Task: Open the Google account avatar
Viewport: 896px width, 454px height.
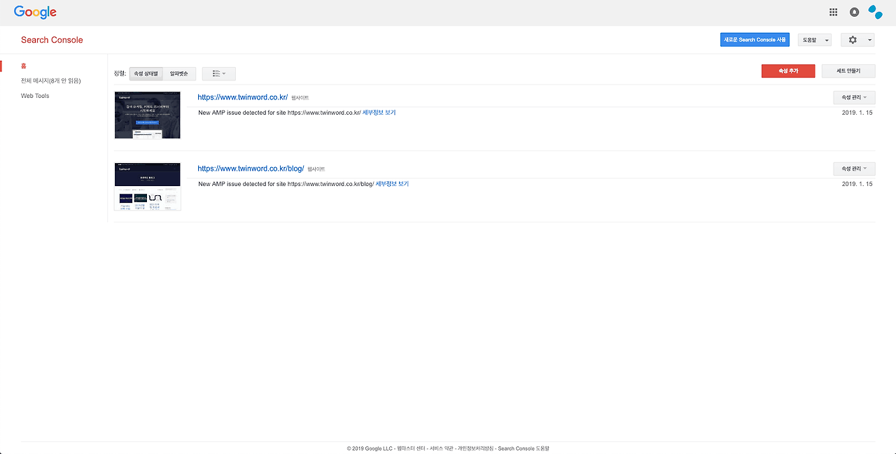Action: (x=875, y=12)
